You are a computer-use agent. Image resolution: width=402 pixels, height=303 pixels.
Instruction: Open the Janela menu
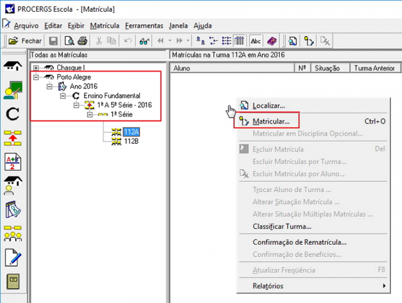tap(178, 26)
